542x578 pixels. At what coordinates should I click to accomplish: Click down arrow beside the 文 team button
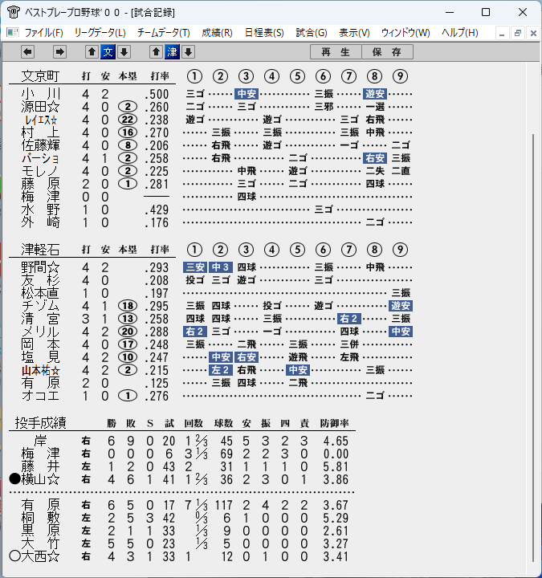coord(124,52)
